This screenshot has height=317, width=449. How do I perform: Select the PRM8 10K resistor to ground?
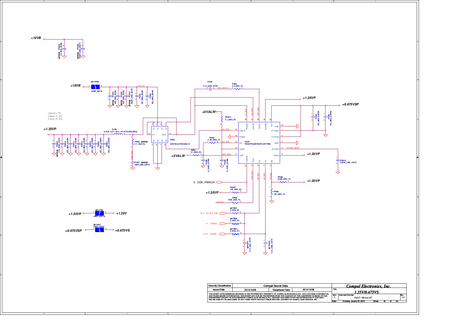[272, 192]
